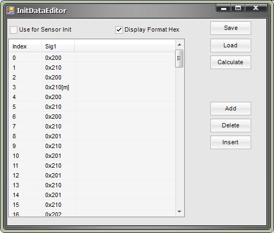Click Add to append a new entry
Screen dimensions: 274x233
click(231, 108)
